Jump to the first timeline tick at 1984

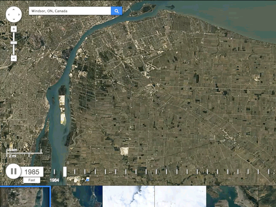(54, 172)
